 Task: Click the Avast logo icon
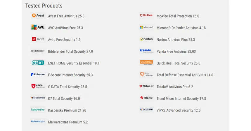(x=38, y=15)
